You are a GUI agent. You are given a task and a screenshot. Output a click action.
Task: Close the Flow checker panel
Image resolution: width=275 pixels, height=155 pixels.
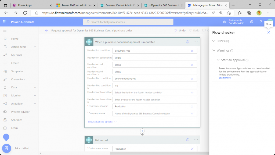[269, 32]
